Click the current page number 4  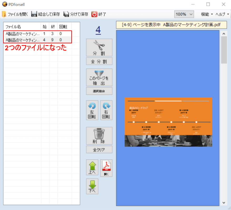[98, 30]
